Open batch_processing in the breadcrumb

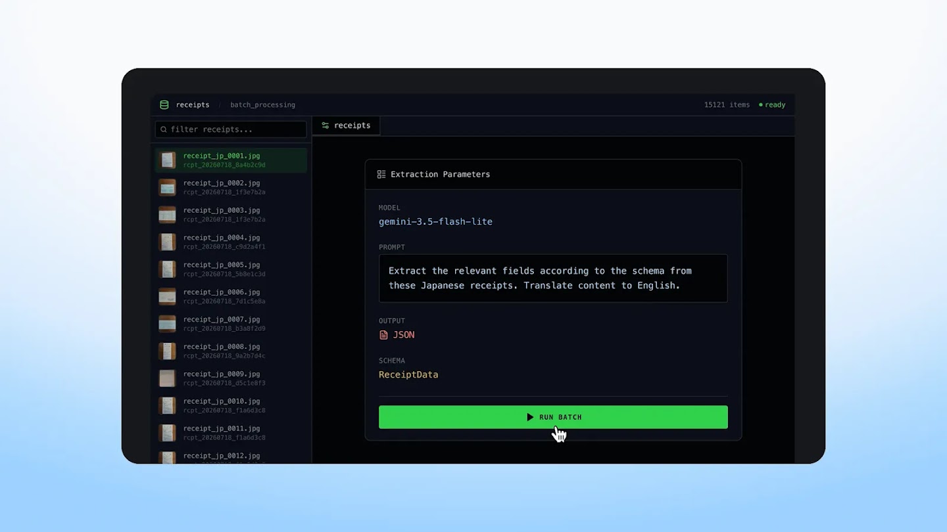(262, 104)
